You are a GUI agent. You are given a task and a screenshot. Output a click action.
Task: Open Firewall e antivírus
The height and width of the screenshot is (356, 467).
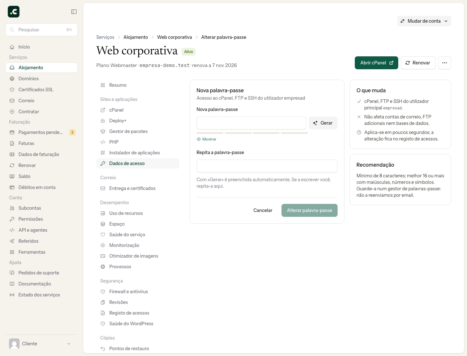coord(138,292)
